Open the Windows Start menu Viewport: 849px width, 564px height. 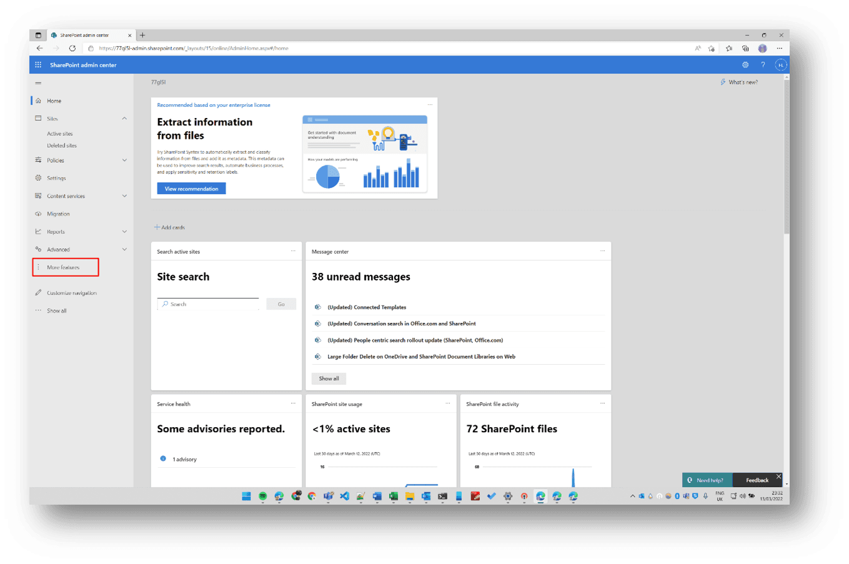point(246,496)
